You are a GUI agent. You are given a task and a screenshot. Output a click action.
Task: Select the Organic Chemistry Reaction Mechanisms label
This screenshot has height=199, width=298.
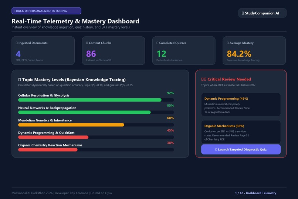tap(50, 145)
